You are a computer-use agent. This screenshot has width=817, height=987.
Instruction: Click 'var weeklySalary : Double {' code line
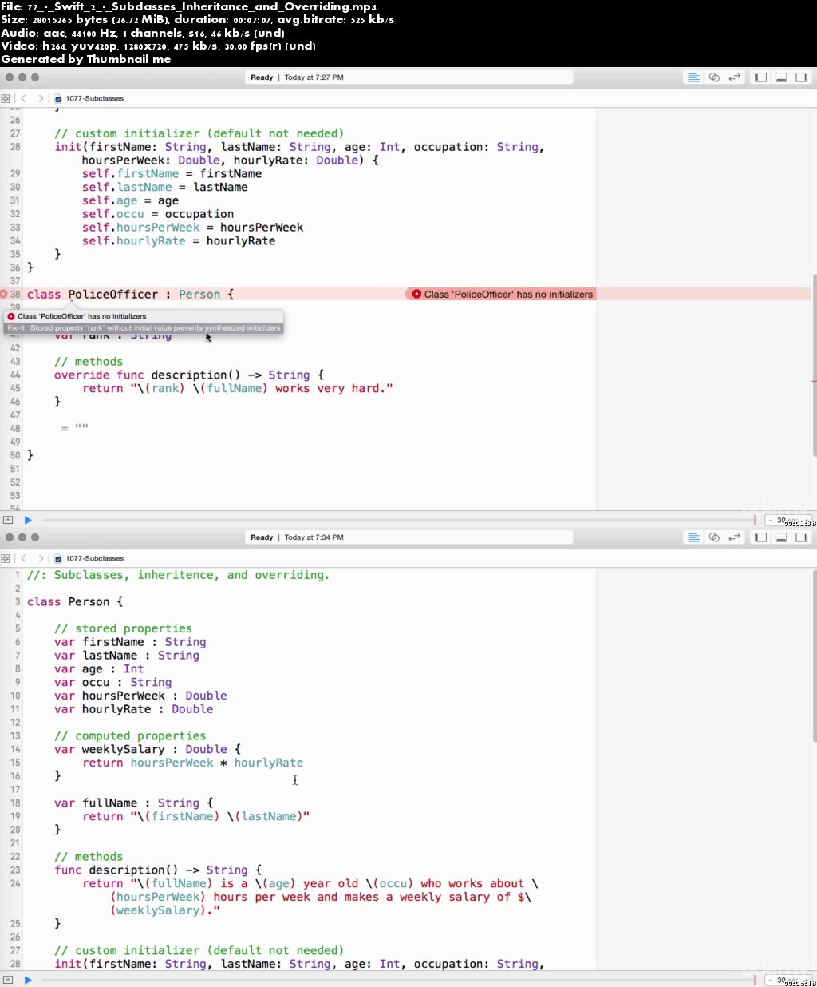point(148,749)
